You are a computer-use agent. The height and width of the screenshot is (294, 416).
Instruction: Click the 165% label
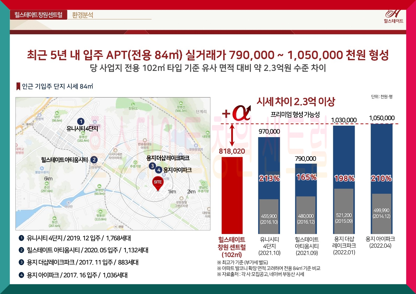pyautogui.click(x=306, y=177)
